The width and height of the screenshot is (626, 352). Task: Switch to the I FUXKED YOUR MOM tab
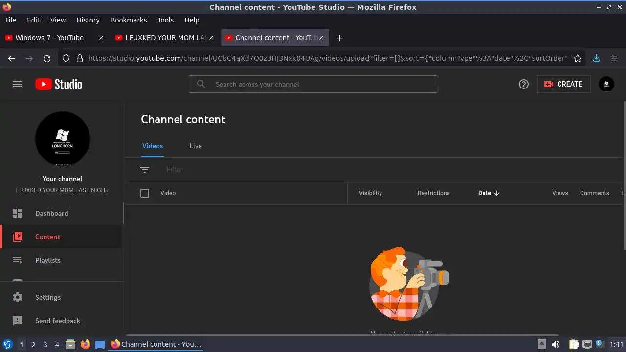click(x=165, y=38)
